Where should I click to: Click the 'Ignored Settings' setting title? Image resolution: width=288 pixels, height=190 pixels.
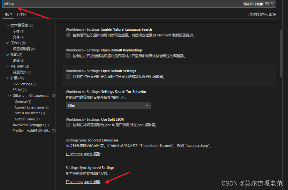101,168
